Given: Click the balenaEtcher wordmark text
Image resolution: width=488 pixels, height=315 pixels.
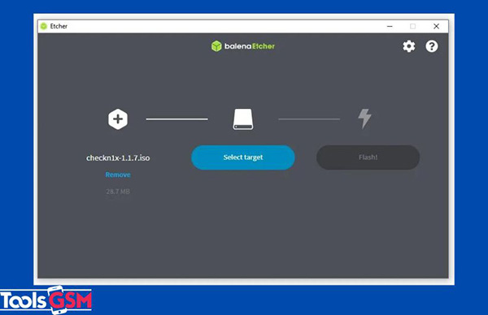Looking at the screenshot, I should click(x=250, y=46).
